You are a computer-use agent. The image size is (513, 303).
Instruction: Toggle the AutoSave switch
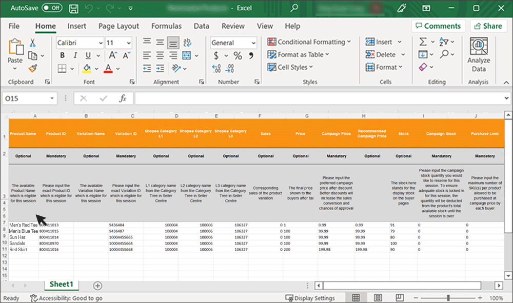[x=52, y=8]
